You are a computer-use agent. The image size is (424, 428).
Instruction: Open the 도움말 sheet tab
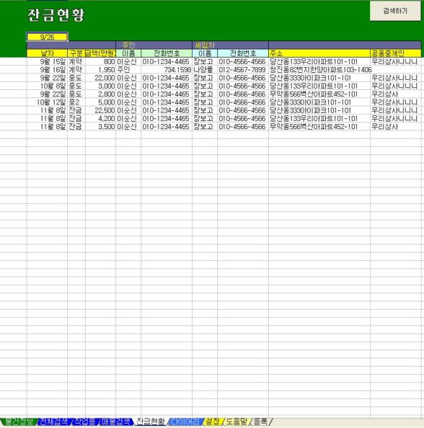237,422
